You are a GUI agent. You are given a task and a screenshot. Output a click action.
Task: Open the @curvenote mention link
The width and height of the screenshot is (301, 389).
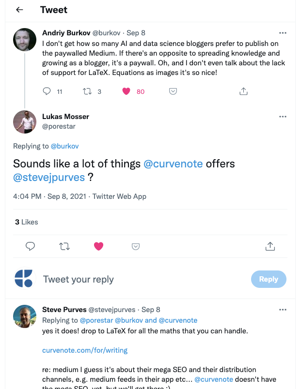point(173,164)
